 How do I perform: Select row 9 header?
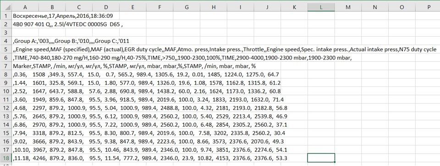point(5,83)
